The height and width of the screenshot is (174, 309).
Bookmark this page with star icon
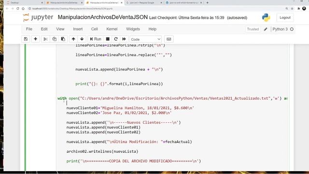(292, 9)
